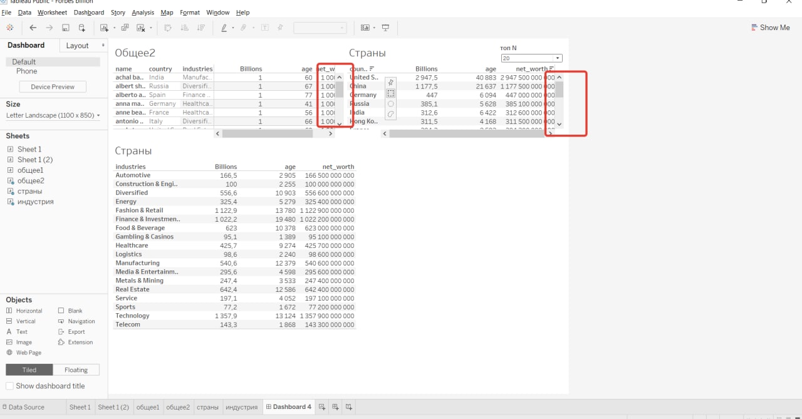Screen dimensions: 802x419
Task: Open the Help menu
Action: coord(242,13)
